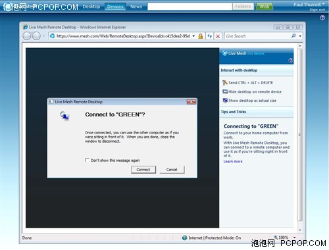Click the zoom magnifier icon in status bar
This screenshot has height=250, width=329.
pos(276,237)
